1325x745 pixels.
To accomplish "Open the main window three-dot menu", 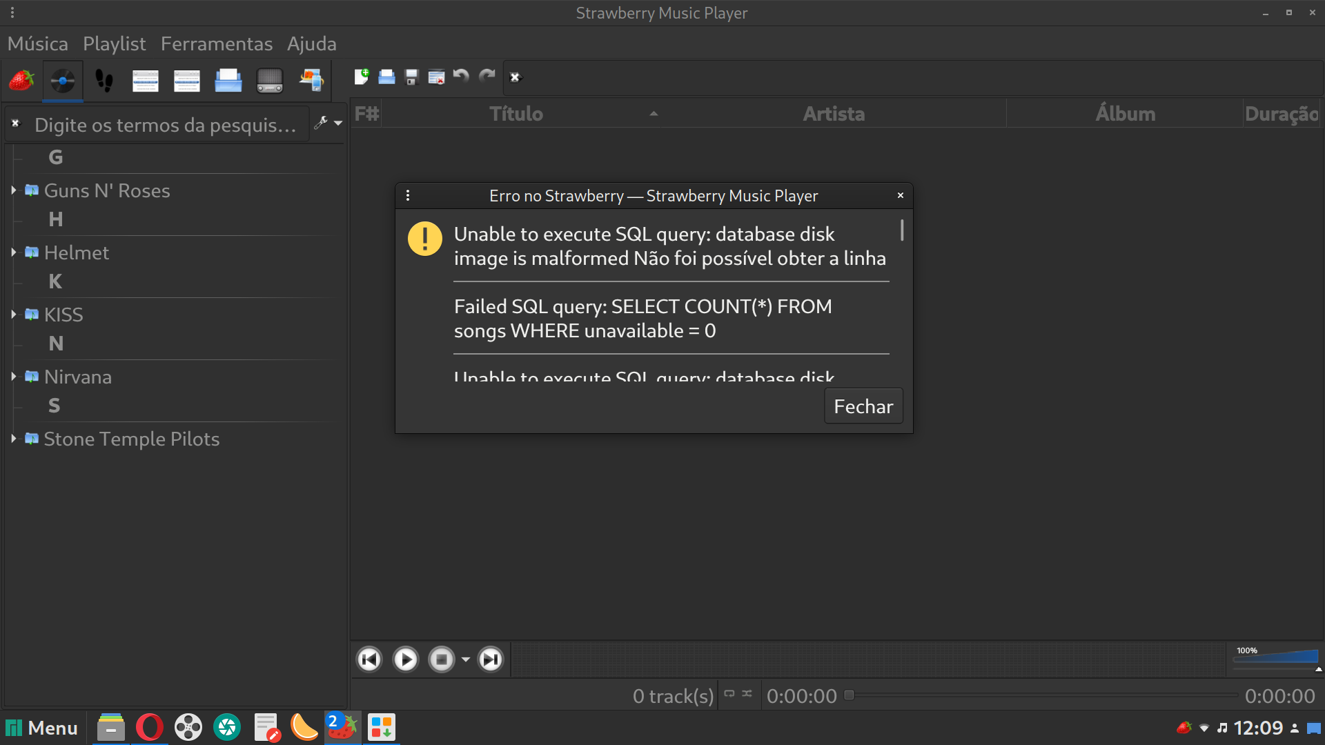I will point(12,12).
